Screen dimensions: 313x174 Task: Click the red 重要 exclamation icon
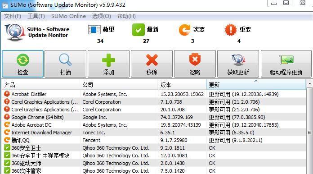coord(231,30)
